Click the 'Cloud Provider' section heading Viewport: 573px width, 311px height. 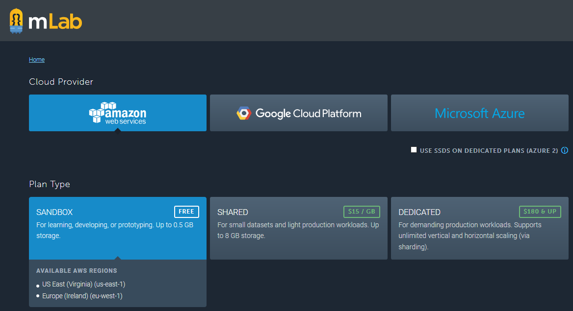61,82
